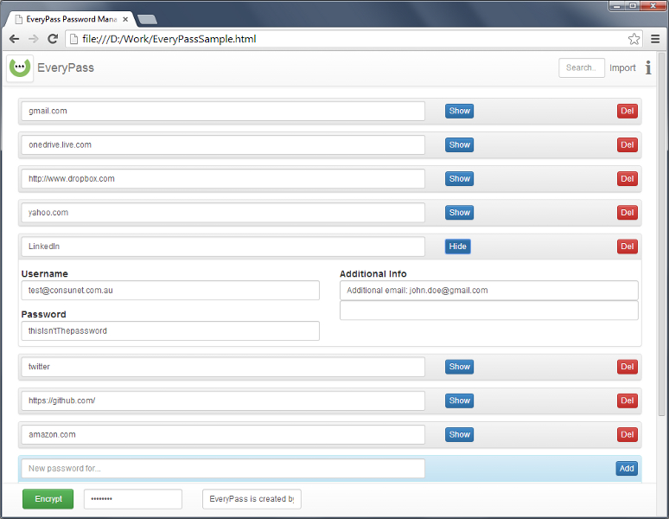Show the dropbox.com entry details
Viewport: 669px width, 519px height.
[459, 179]
